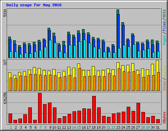
Task: Select day 12 label on the x-axis
Action: click(x=64, y=127)
